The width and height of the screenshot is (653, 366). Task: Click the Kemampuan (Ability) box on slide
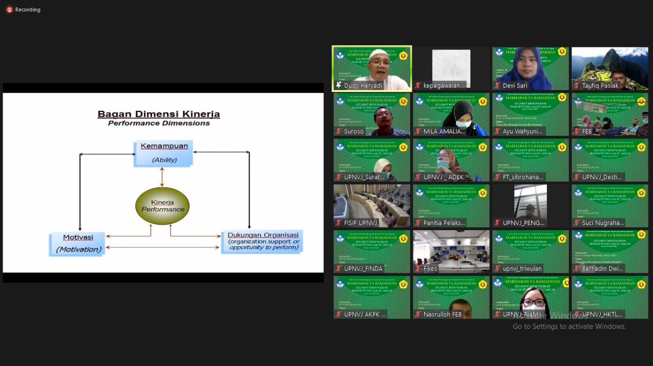[163, 153]
